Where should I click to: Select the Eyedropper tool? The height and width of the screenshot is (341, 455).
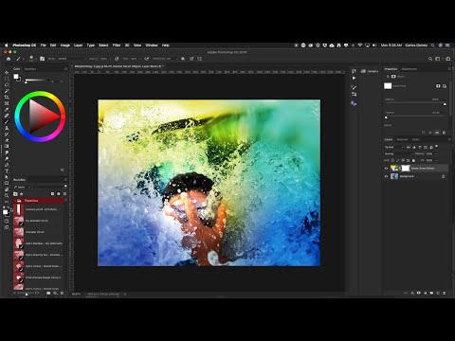coord(7,110)
